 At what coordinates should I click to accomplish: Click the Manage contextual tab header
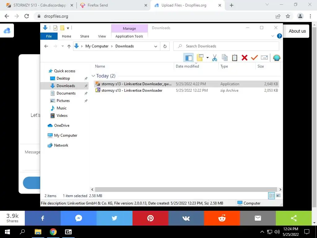129,29
